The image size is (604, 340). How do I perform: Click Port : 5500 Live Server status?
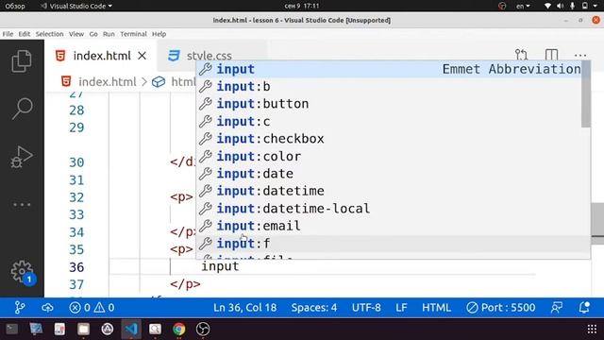501,307
